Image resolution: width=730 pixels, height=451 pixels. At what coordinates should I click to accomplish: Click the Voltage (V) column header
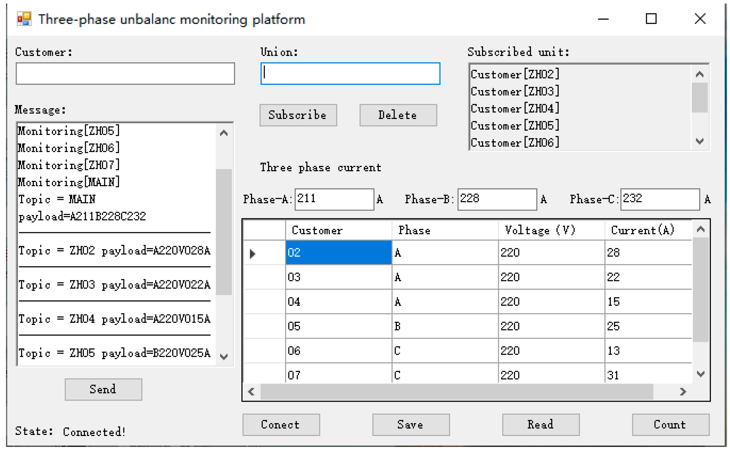[539, 230]
